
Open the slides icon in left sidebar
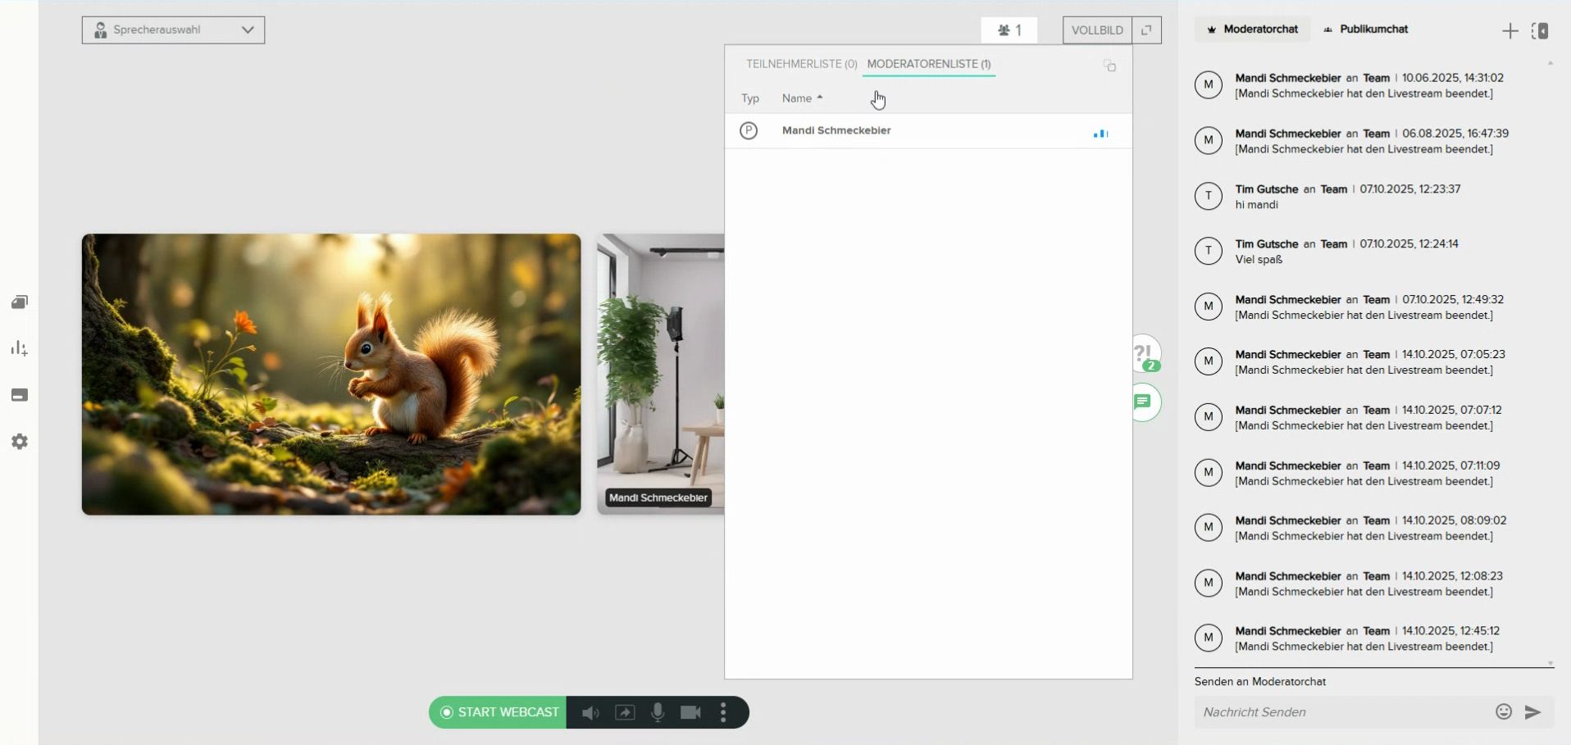(20, 302)
